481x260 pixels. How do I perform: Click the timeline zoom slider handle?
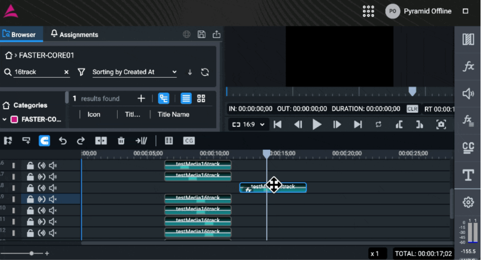(31, 253)
